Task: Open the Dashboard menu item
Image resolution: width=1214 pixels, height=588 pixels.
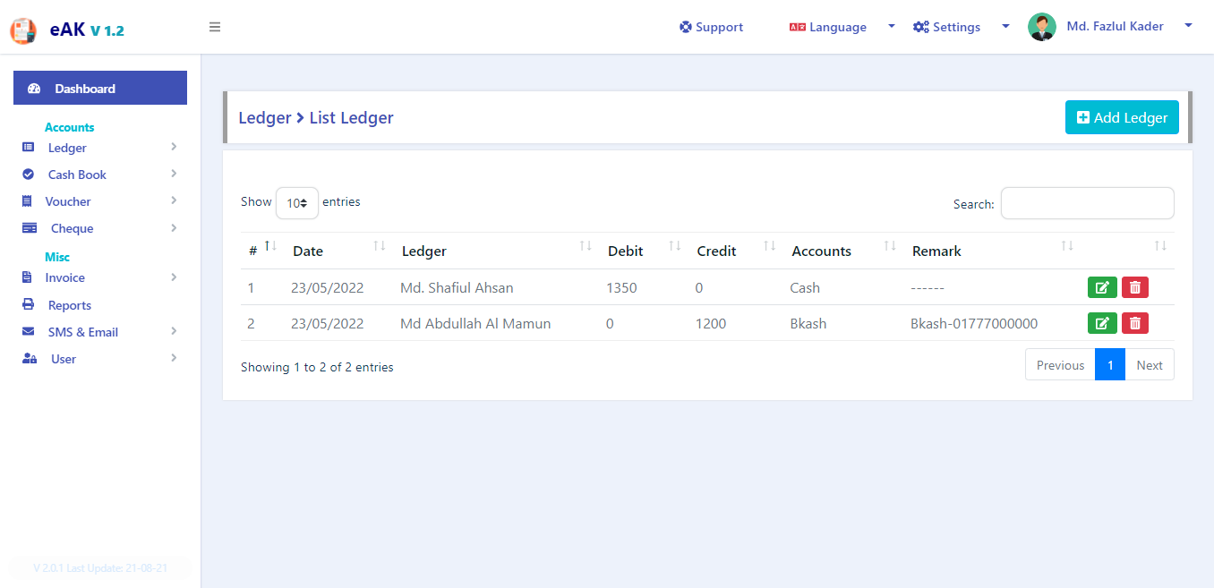Action: tap(100, 88)
